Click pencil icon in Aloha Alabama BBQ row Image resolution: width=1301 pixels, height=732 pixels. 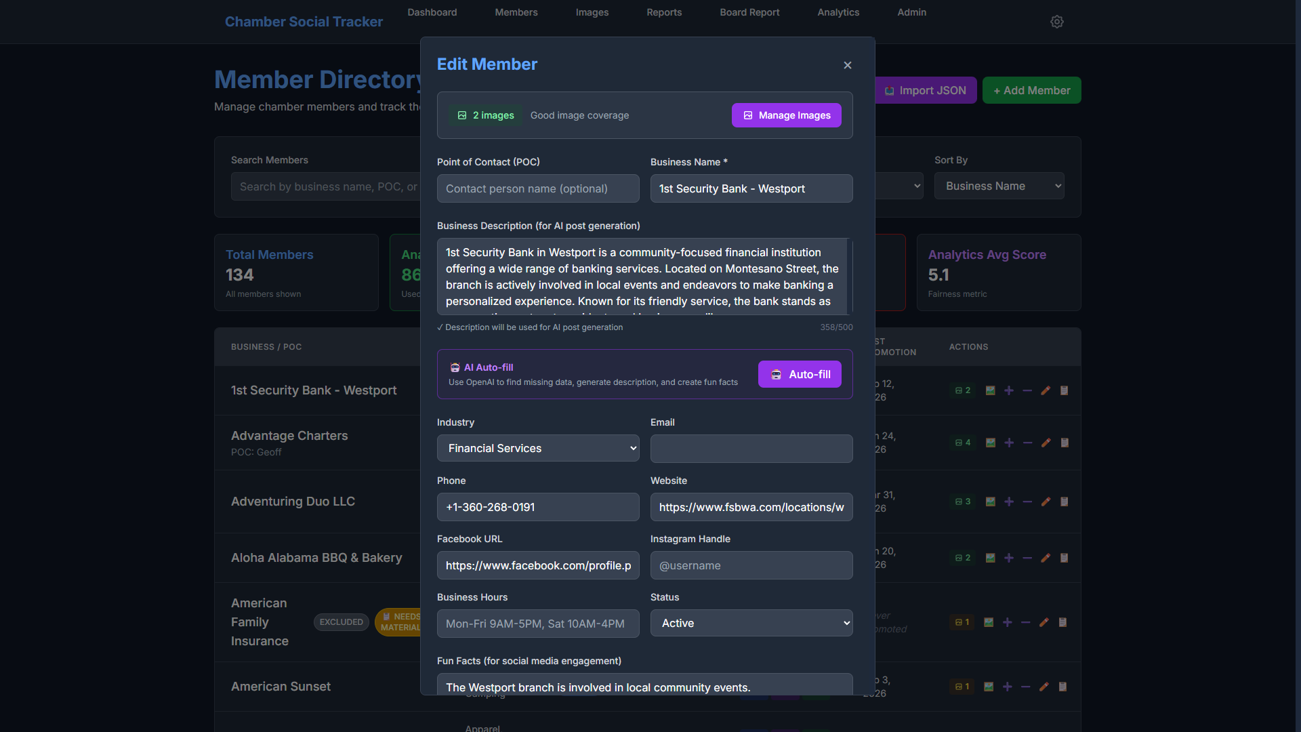coord(1046,558)
